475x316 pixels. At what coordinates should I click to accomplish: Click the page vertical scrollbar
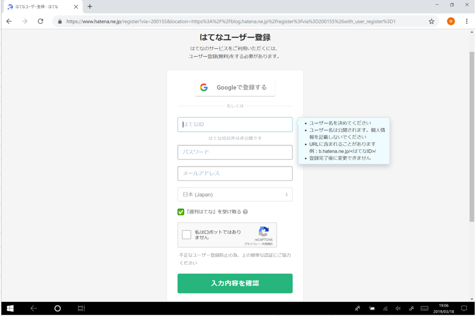pyautogui.click(x=471, y=136)
